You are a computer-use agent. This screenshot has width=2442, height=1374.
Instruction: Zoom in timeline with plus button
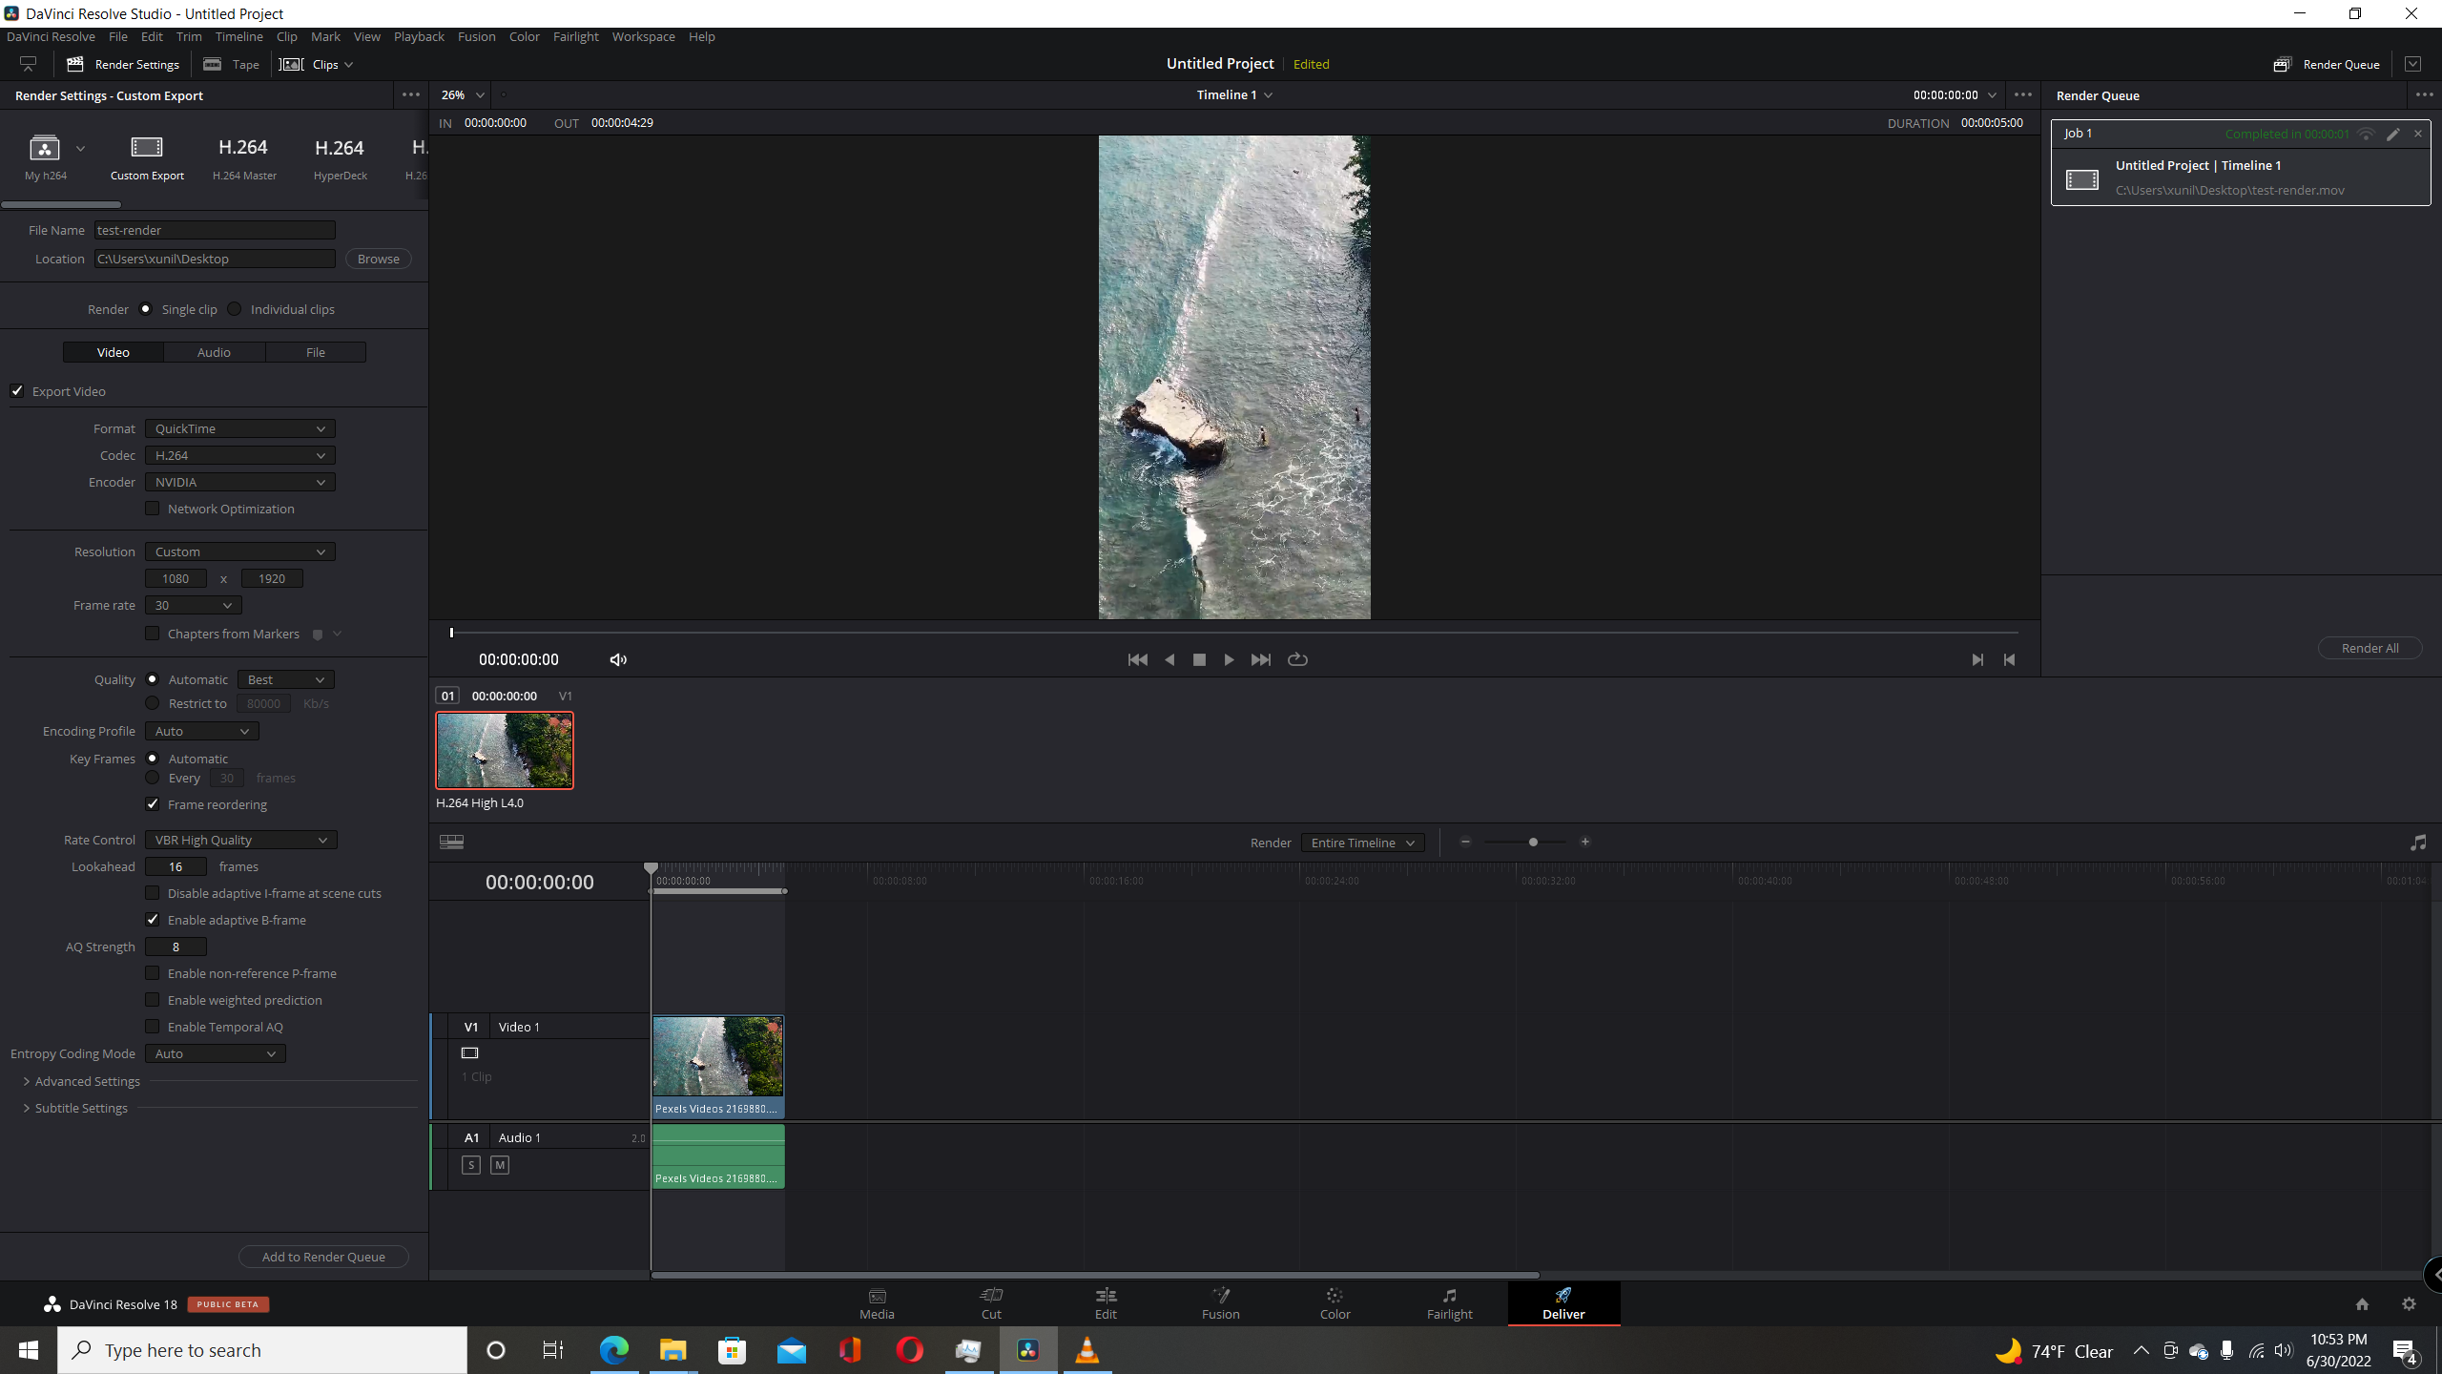click(x=1585, y=842)
